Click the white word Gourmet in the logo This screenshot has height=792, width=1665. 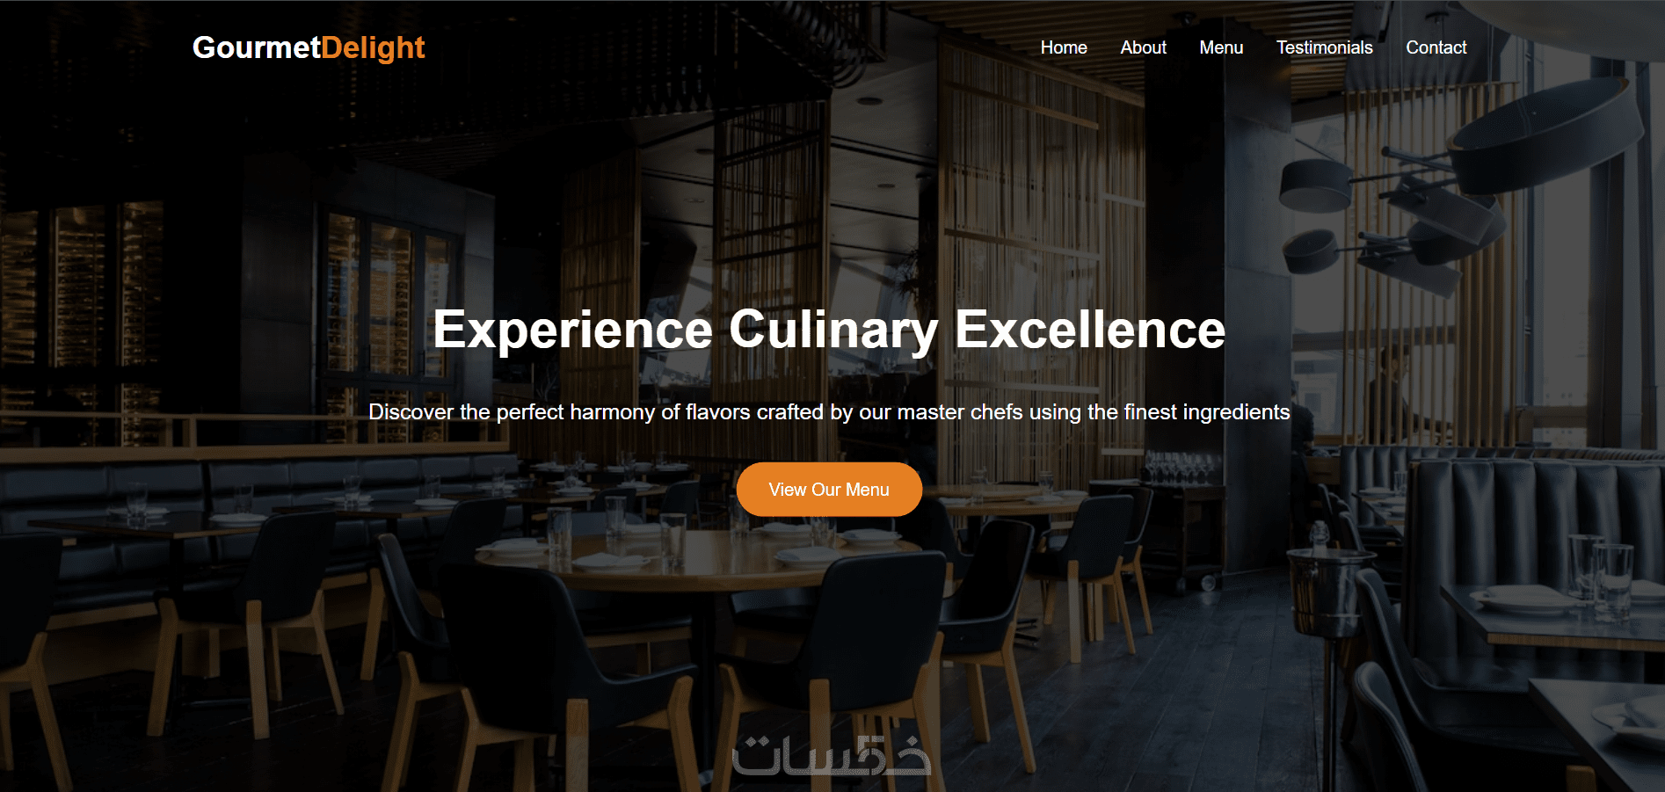point(257,47)
